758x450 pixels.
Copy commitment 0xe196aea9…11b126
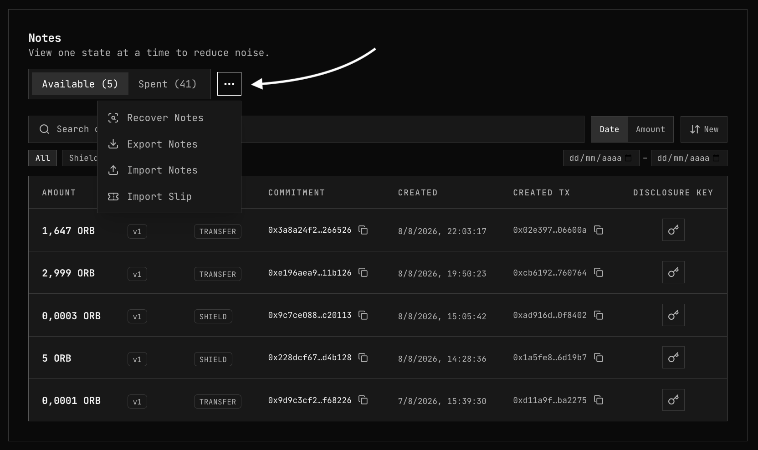point(363,272)
